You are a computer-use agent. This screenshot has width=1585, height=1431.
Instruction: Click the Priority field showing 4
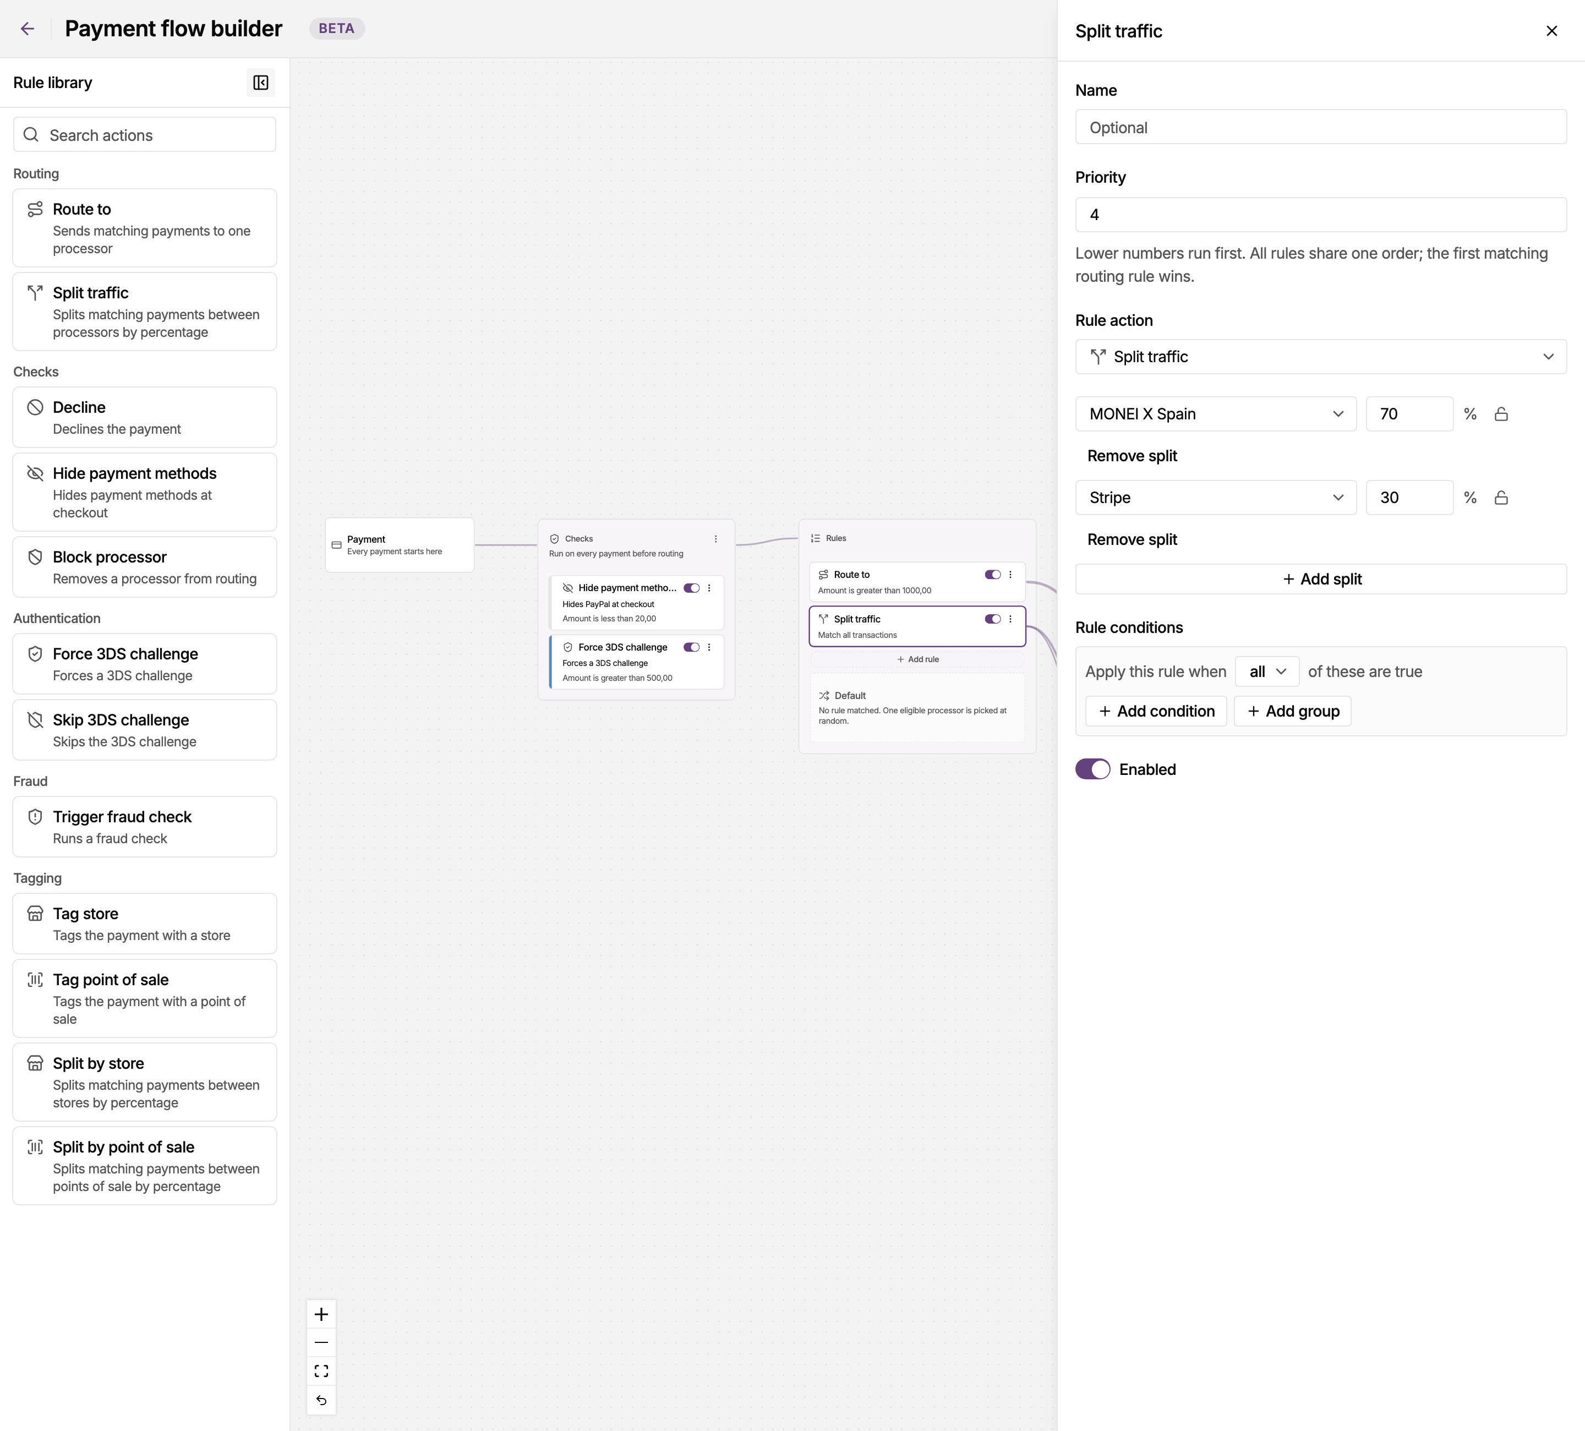pos(1321,215)
